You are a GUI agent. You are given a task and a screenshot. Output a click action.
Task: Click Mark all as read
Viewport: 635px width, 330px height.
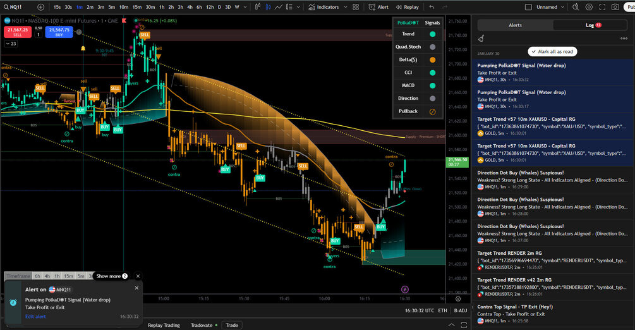[x=552, y=51]
